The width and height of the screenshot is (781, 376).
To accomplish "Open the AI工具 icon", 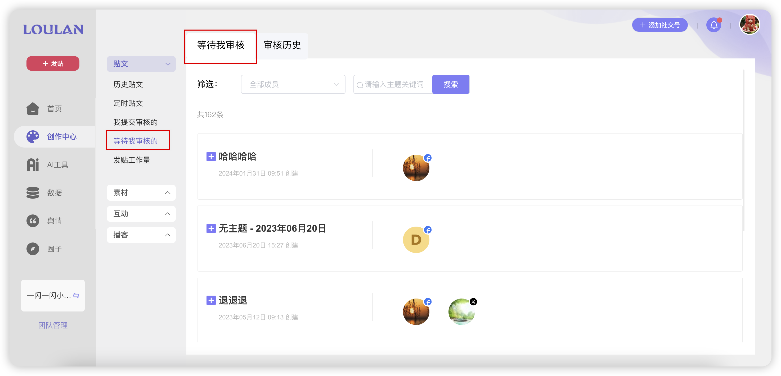I will 33,165.
